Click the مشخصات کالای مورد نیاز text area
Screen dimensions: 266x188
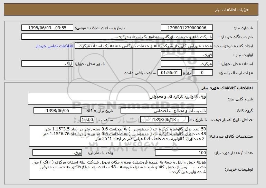pos(118,136)
